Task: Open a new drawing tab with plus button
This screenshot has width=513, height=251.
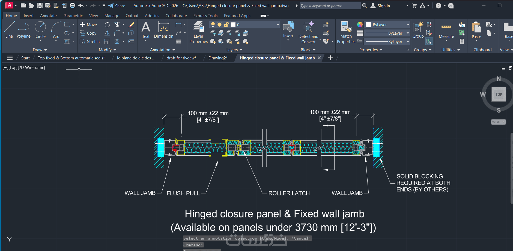Action: pos(330,58)
